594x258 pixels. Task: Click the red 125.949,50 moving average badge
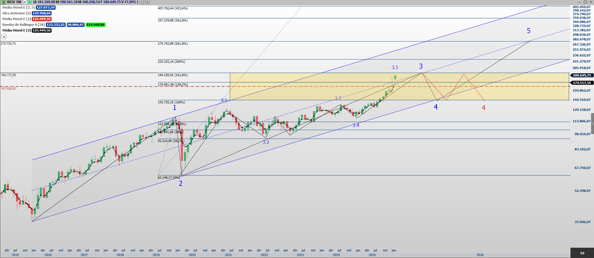(x=42, y=19)
